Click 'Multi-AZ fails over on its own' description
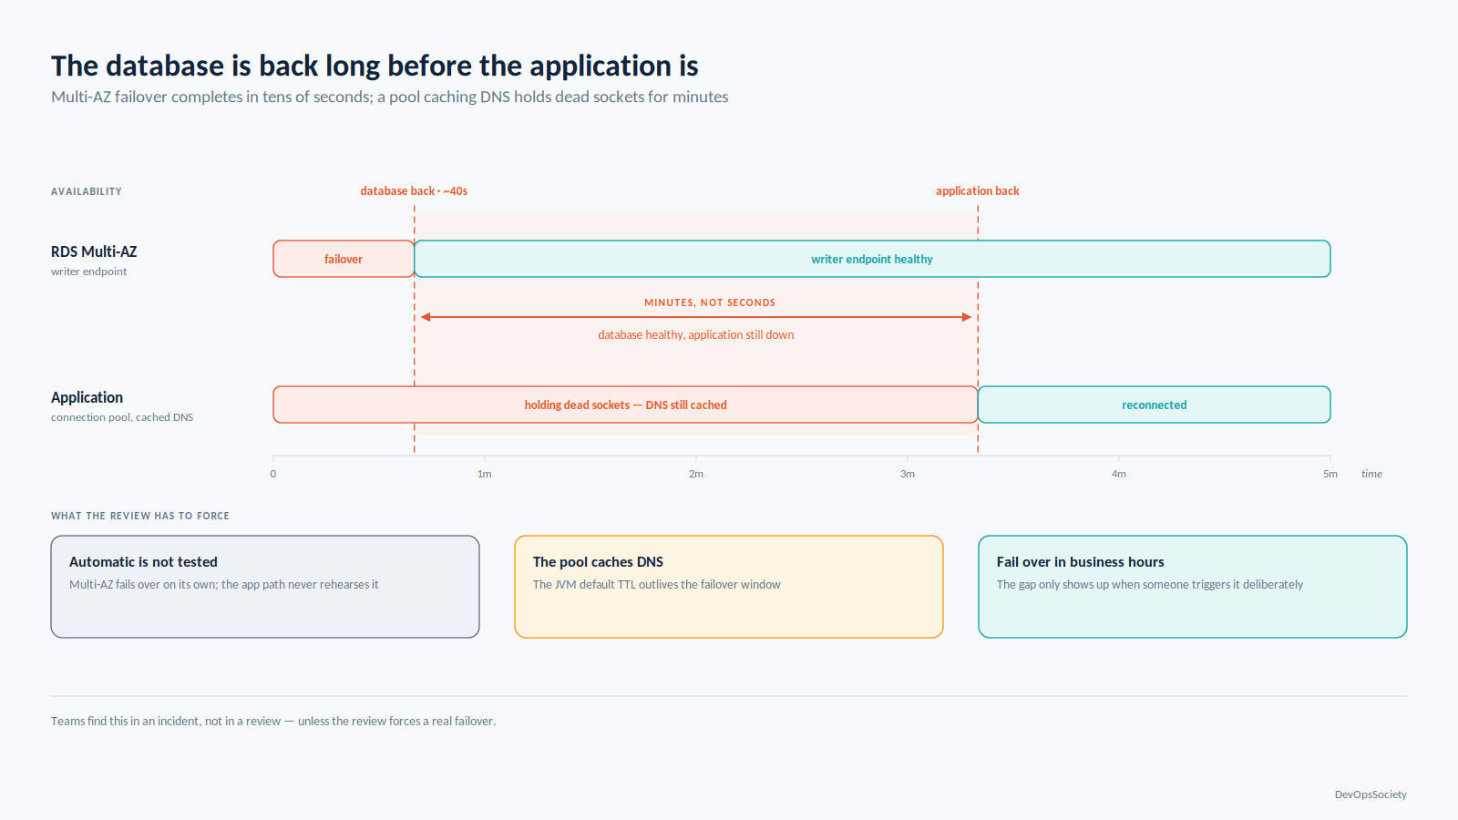 pyautogui.click(x=224, y=585)
